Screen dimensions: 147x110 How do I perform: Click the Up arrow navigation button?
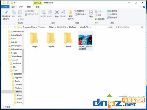15,27
